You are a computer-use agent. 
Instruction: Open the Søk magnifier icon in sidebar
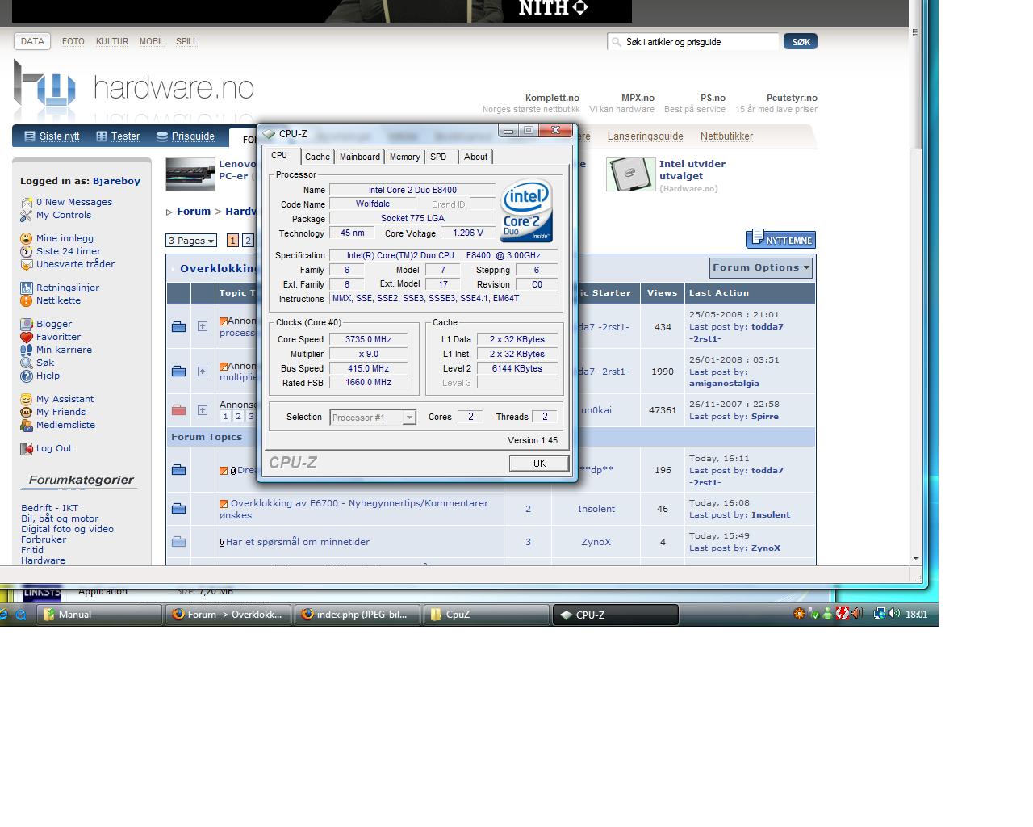(27, 363)
